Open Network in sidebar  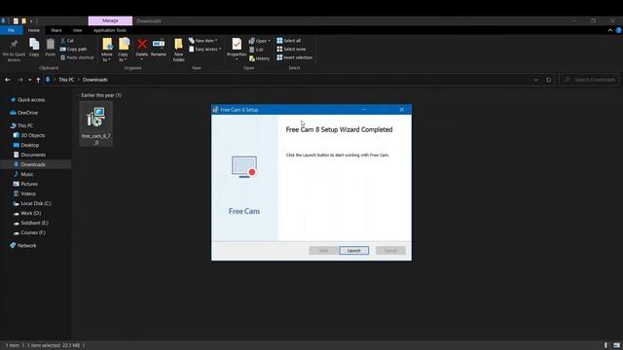click(x=23, y=246)
